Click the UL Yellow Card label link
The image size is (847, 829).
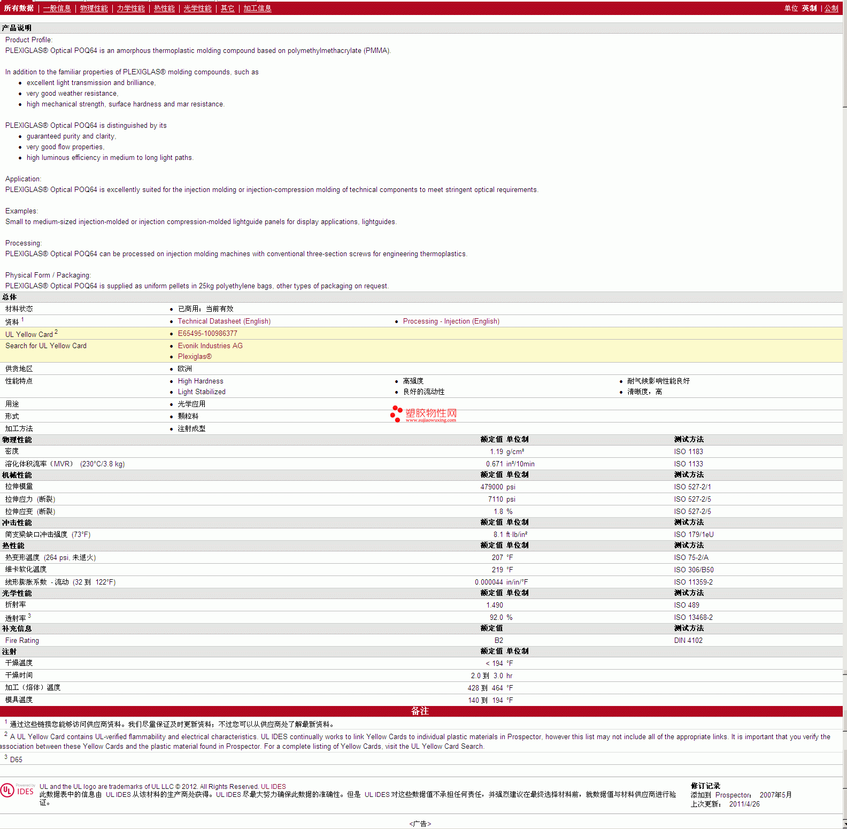(x=29, y=335)
